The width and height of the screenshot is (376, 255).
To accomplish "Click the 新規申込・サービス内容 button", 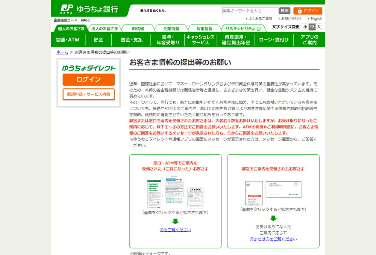I will 88,94.
